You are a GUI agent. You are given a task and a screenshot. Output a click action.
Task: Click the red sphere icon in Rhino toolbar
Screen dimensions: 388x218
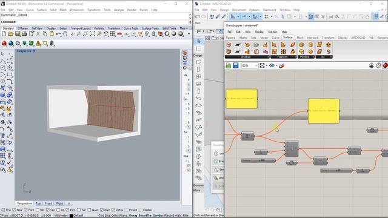[4, 44]
